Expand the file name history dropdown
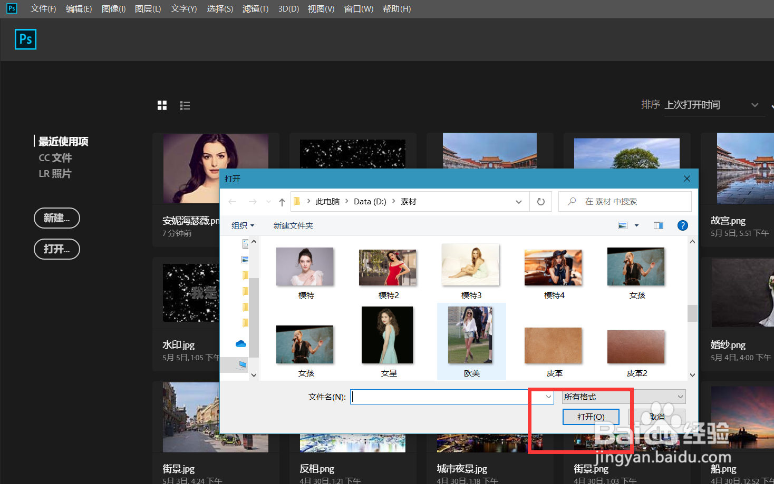This screenshot has height=484, width=774. point(548,397)
